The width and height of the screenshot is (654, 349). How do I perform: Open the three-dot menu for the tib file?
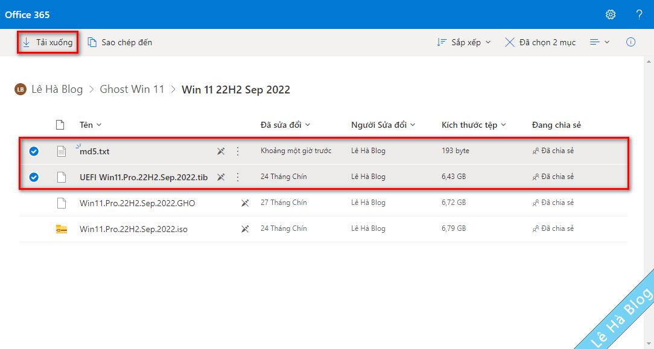click(238, 177)
